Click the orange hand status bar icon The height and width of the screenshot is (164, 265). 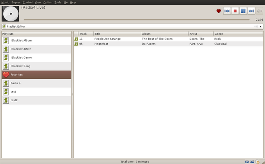pyautogui.click(x=258, y=162)
